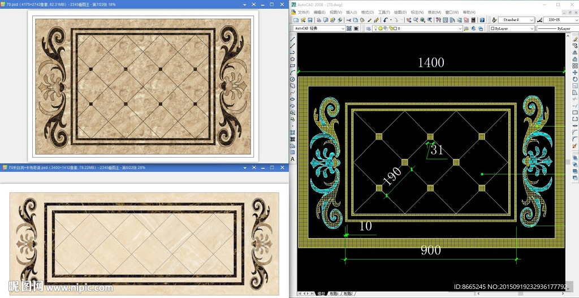Open the 标注(N) menu
Viewport: 579px width, 298px height.
point(417,12)
